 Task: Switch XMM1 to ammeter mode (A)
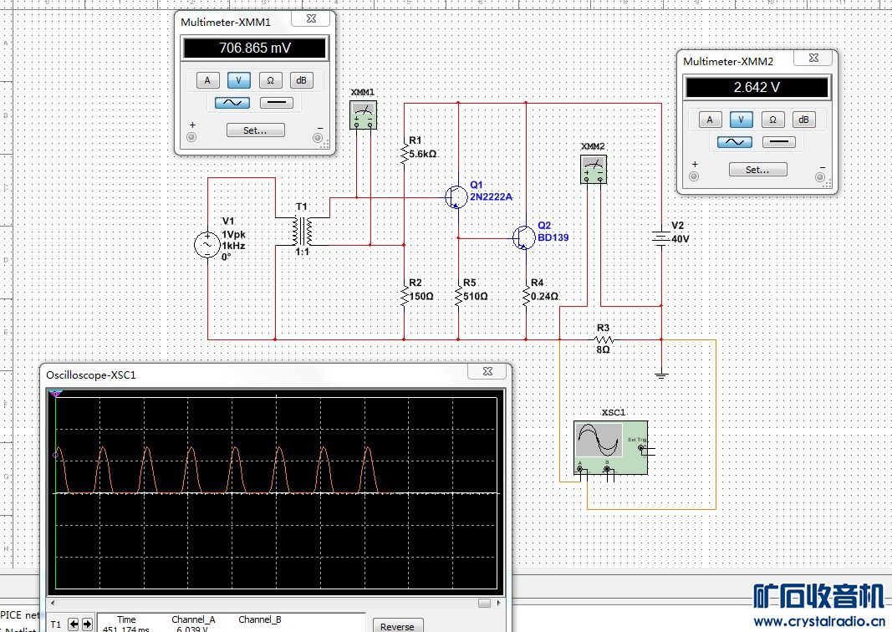207,80
